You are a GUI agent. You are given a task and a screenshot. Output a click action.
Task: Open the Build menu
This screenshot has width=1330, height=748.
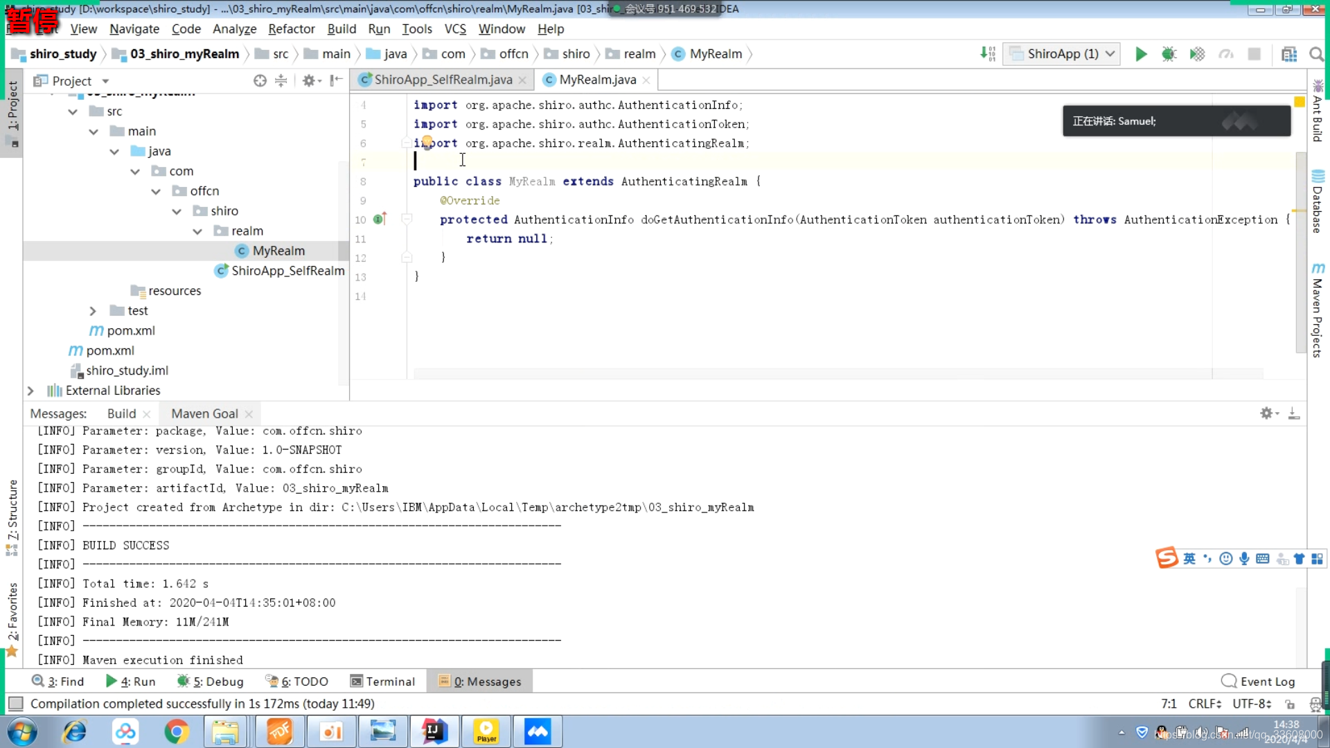(x=342, y=29)
